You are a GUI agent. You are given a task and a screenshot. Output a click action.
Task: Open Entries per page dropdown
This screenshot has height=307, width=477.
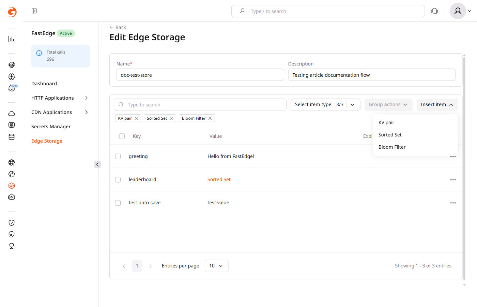(x=216, y=266)
